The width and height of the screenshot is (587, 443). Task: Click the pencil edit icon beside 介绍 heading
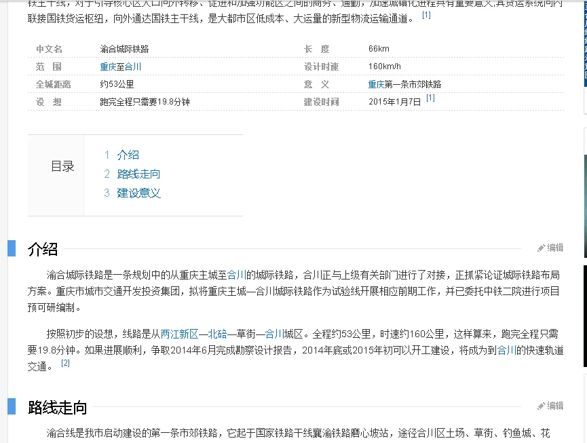[x=541, y=248]
